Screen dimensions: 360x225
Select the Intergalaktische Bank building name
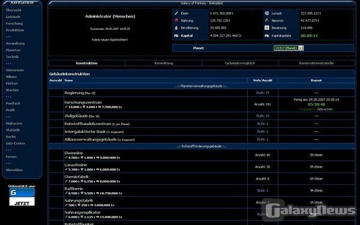coord(85,132)
